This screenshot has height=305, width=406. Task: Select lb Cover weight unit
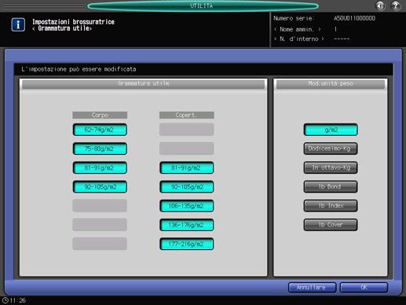click(331, 225)
